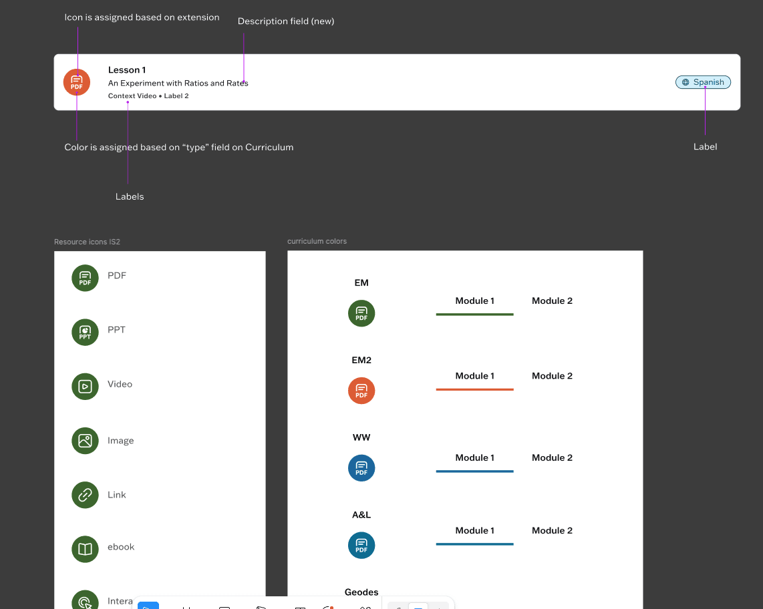
Task: Select the 'curriculum colors' frame title
Action: (x=317, y=241)
